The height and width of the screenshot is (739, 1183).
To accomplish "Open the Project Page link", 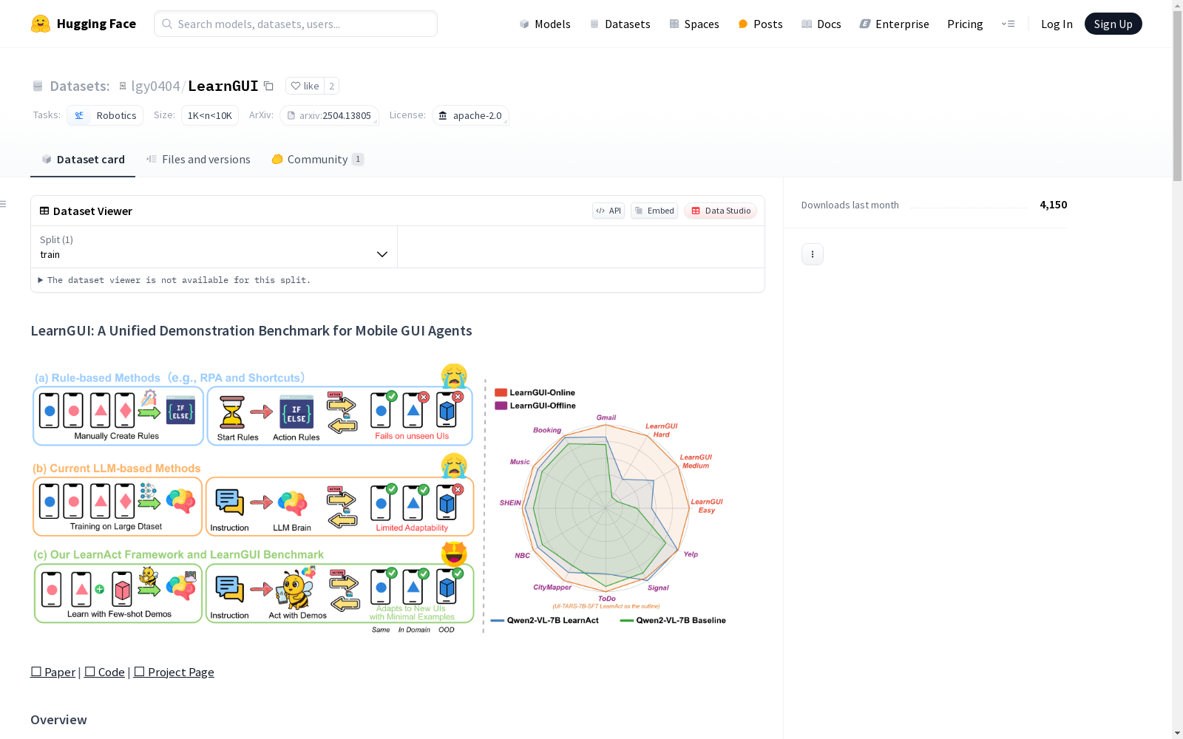I will [174, 672].
